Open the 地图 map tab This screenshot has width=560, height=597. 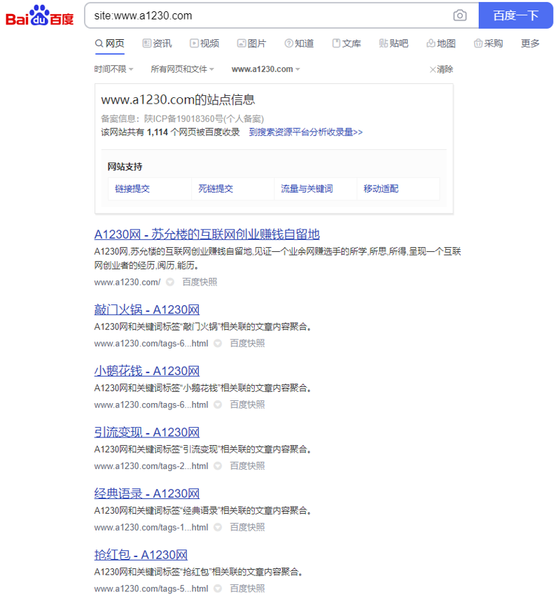[x=441, y=43]
